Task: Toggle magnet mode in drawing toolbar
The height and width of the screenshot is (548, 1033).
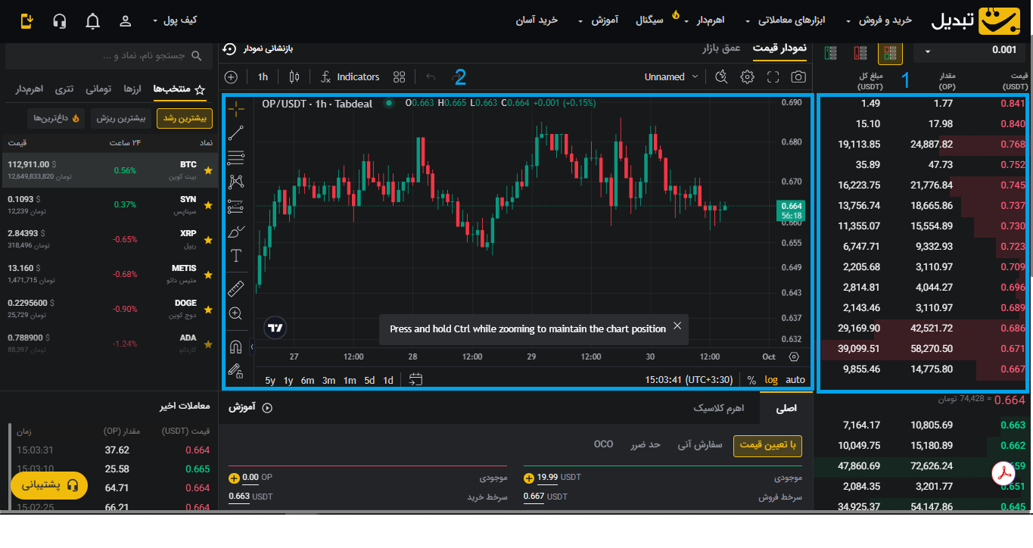Action: (236, 347)
